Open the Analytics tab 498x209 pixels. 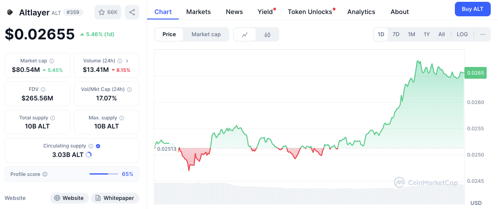[361, 12]
